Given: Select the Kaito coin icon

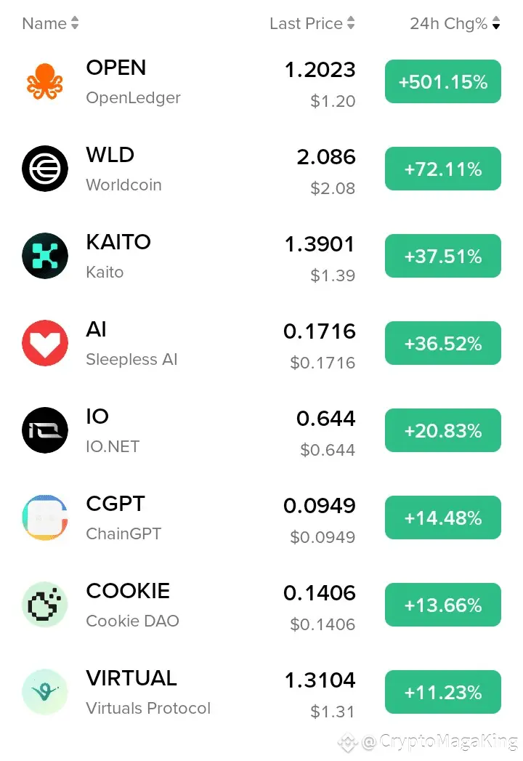Looking at the screenshot, I should tap(44, 256).
